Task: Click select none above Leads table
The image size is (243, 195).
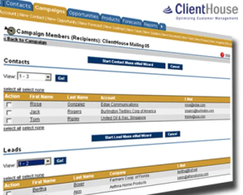Action: [33, 176]
